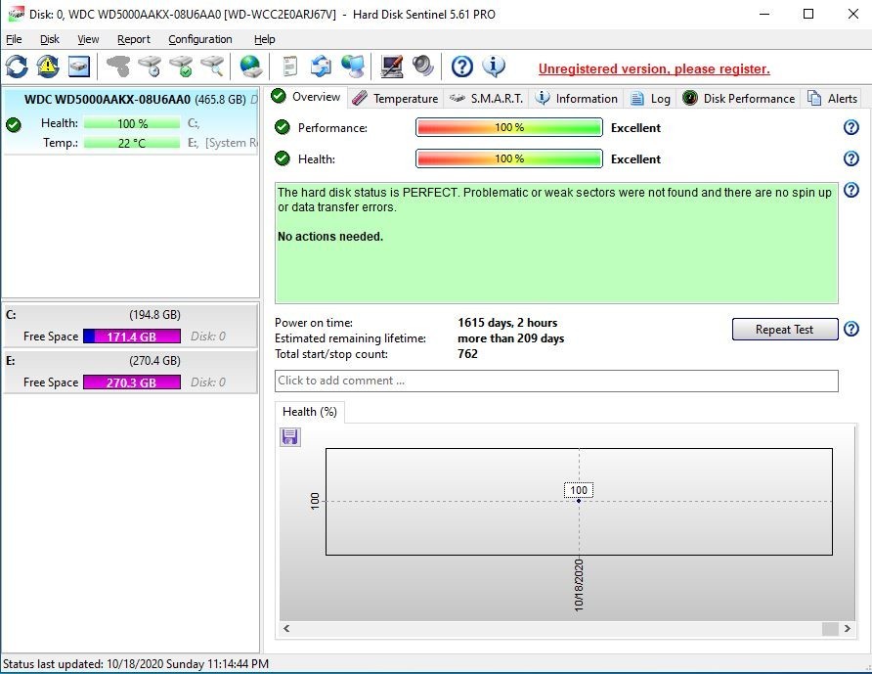The width and height of the screenshot is (872, 674).
Task: Open the blue question mark help icon in toolbar
Action: point(462,67)
